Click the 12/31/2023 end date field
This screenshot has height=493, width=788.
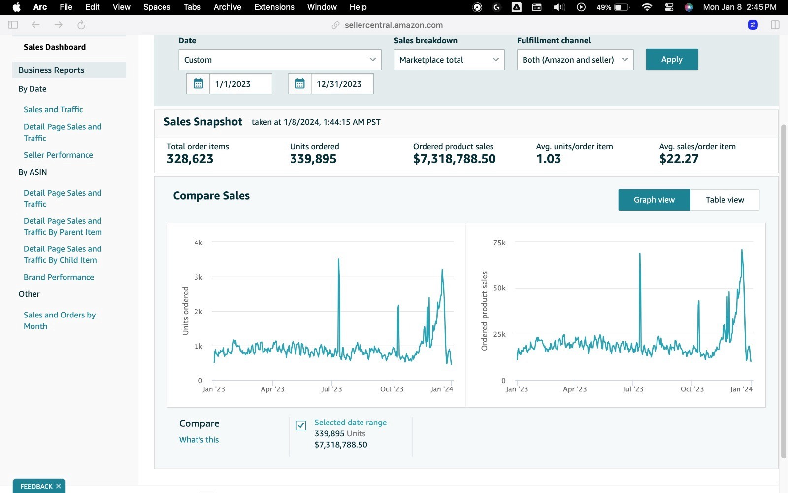tap(342, 84)
